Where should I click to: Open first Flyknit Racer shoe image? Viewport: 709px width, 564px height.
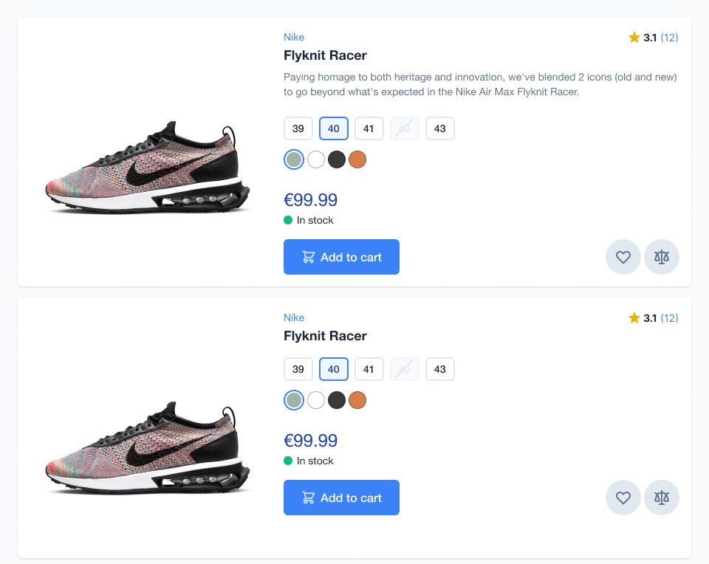pos(148,168)
